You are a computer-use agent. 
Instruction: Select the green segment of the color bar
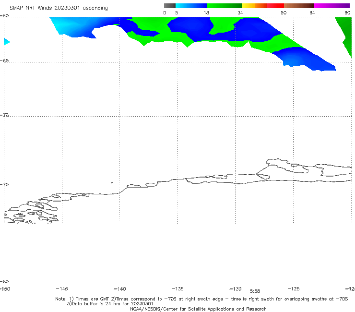[225, 6]
